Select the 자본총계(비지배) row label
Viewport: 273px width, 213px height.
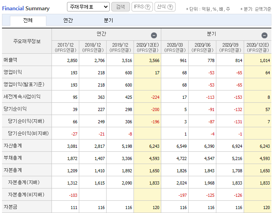coord(26,194)
